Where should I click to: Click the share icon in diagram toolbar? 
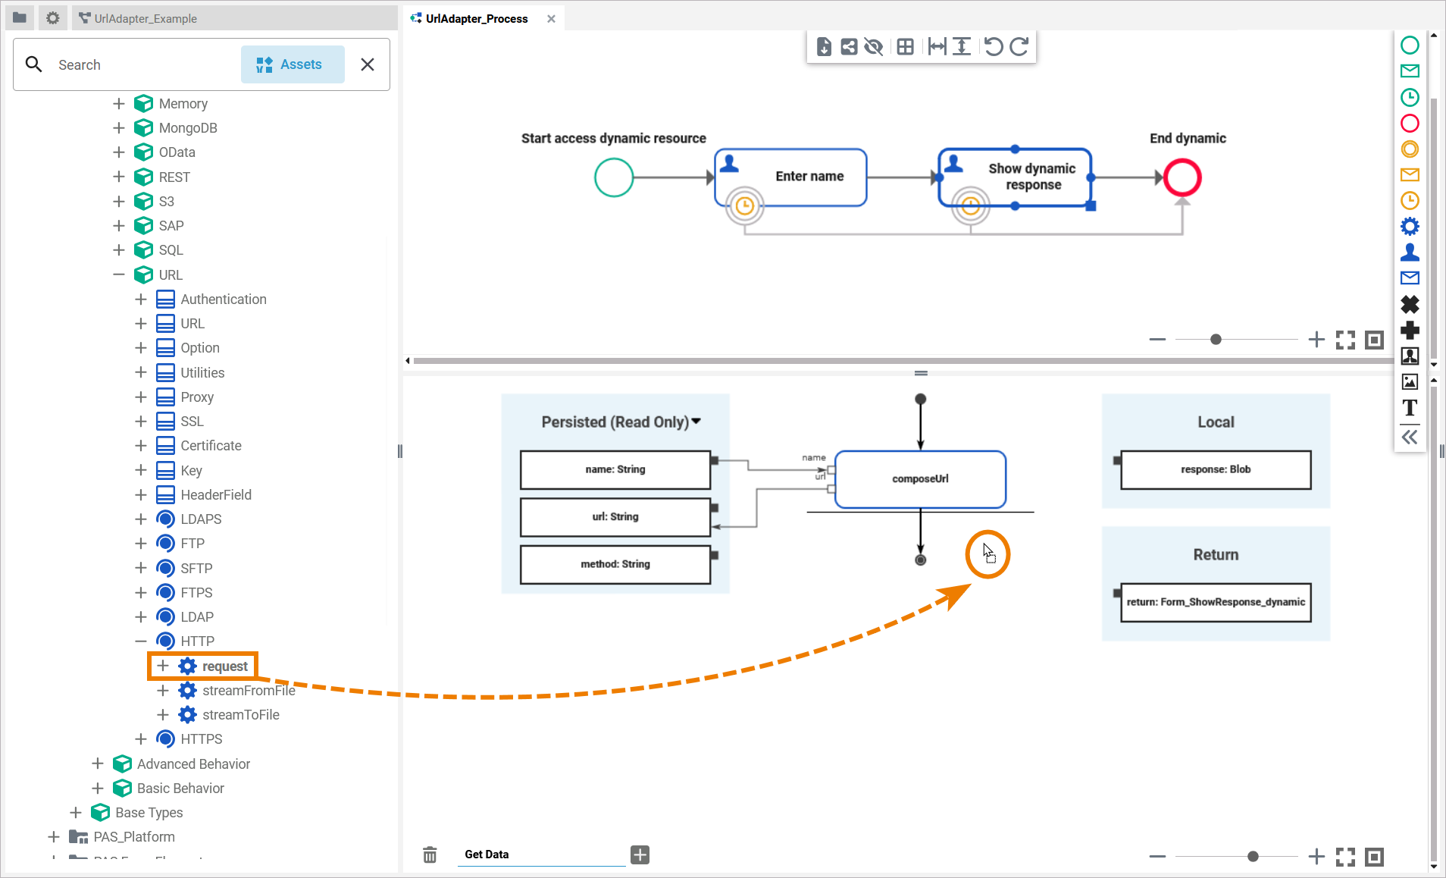849,47
